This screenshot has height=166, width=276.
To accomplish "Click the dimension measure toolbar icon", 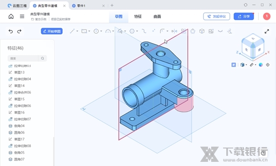I will tap(230, 31).
